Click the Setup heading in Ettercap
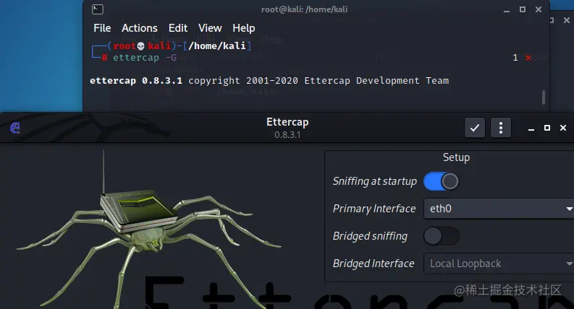The height and width of the screenshot is (309, 574). pos(456,157)
